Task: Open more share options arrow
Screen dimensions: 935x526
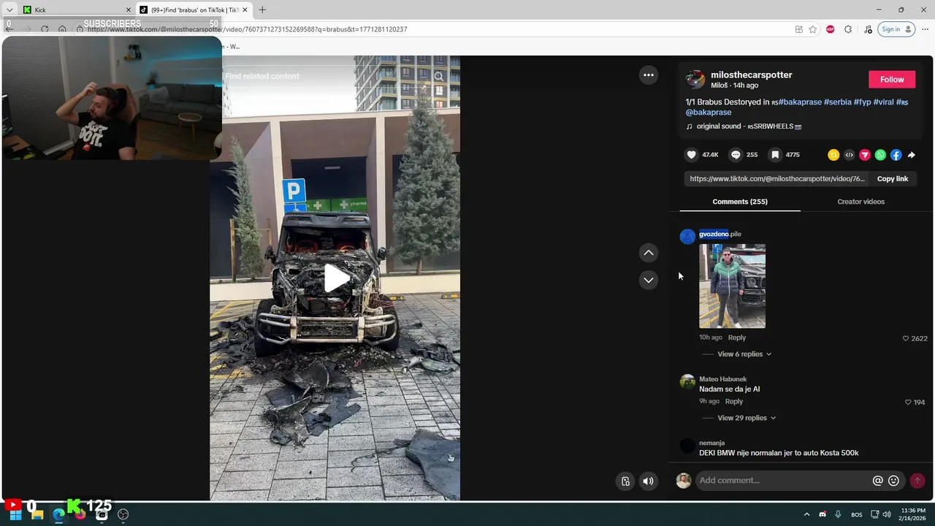Action: [912, 155]
